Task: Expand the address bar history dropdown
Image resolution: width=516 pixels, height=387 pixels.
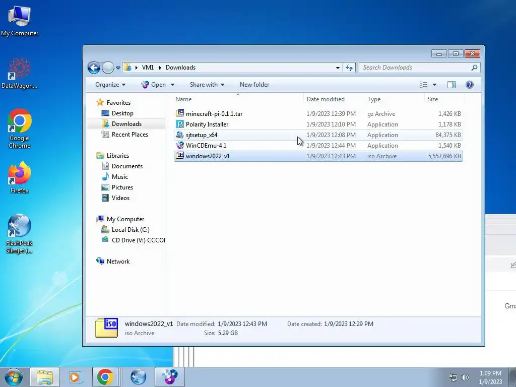Action: 338,68
